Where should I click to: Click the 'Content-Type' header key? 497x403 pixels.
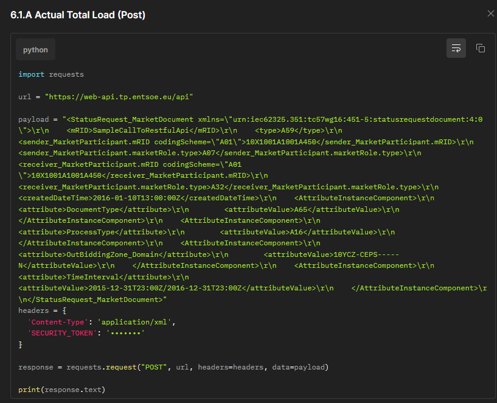click(57, 322)
